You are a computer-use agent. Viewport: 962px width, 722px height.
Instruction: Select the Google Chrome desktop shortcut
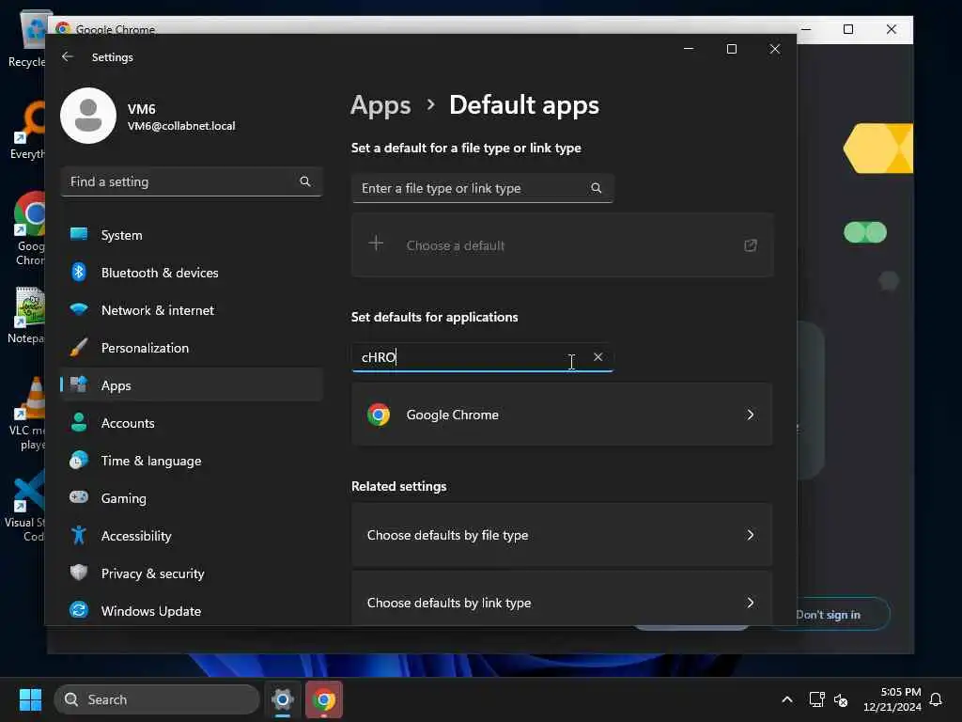pyautogui.click(x=29, y=228)
